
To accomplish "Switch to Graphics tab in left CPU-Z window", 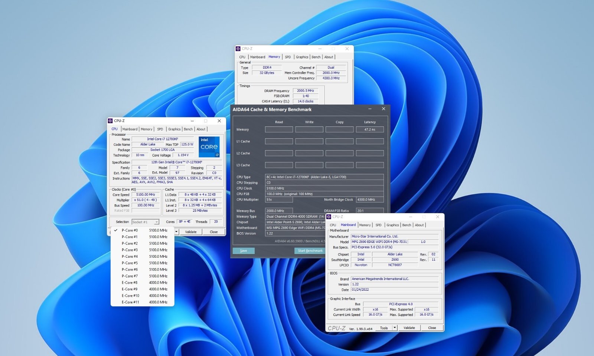I will [x=174, y=129].
